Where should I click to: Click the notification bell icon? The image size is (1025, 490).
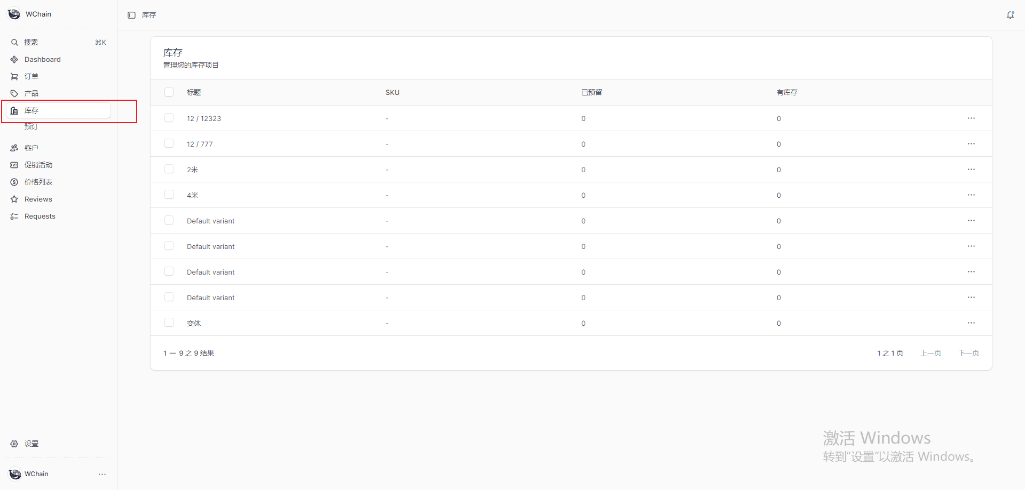[1010, 15]
